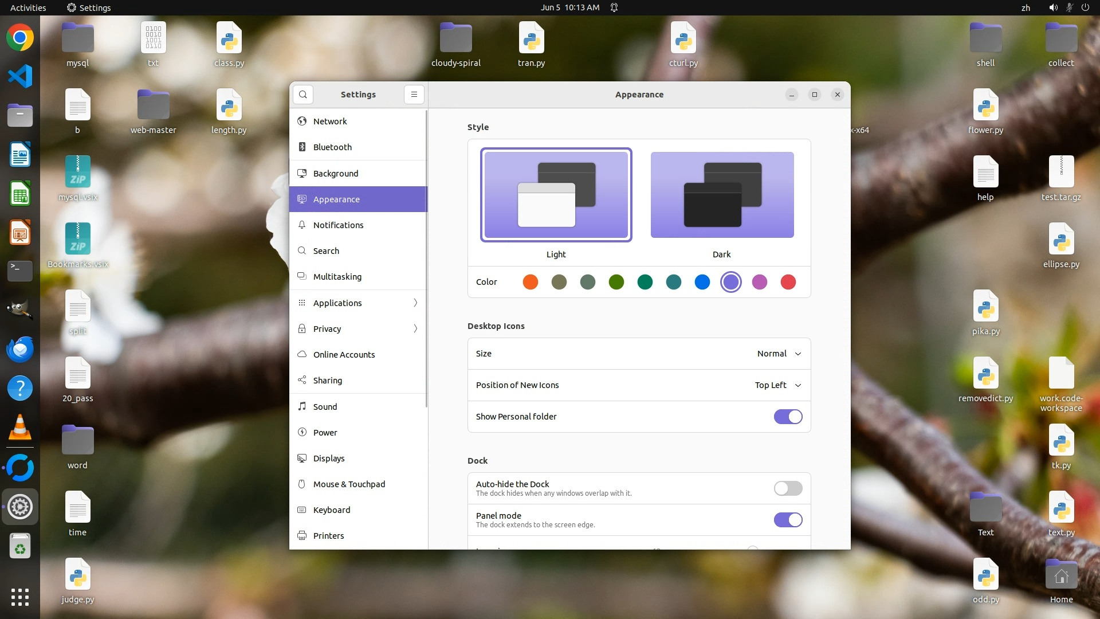Open Position of New Icons dropdown

[x=777, y=385]
